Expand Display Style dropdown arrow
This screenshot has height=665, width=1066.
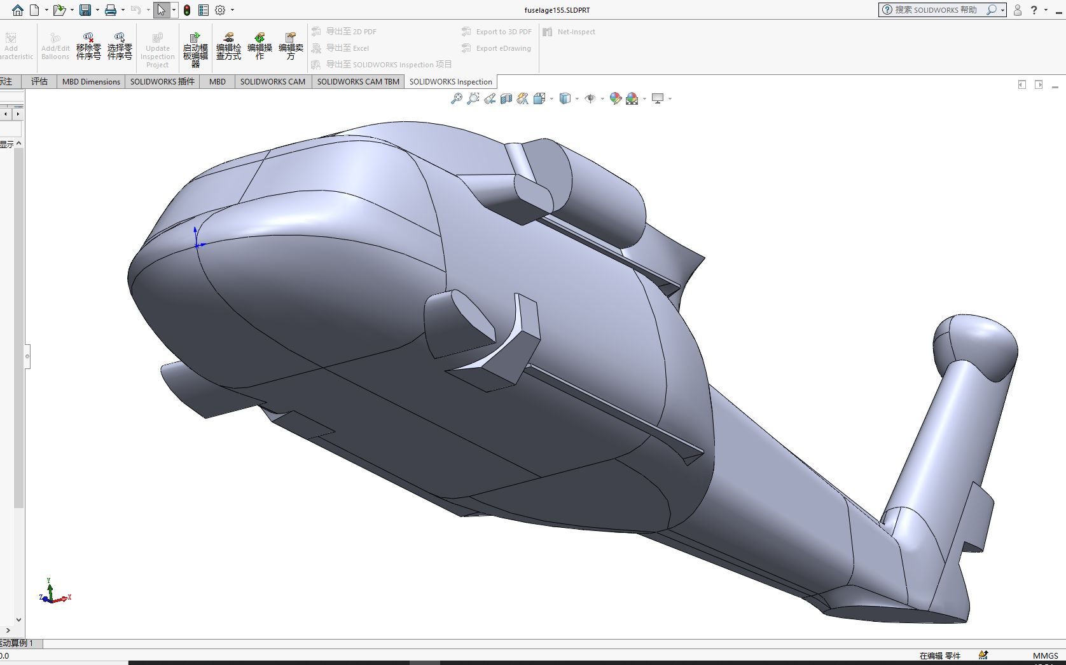pyautogui.click(x=577, y=98)
